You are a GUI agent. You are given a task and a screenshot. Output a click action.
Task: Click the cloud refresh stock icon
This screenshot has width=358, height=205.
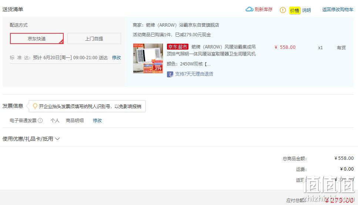click(249, 9)
